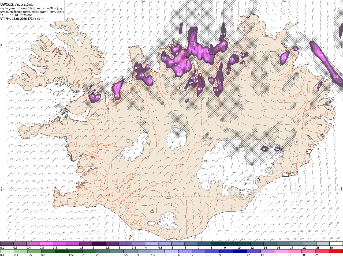Click the light lavender 4–4.5 snow legend swatch
The image size is (343, 257).
tap(152, 244)
